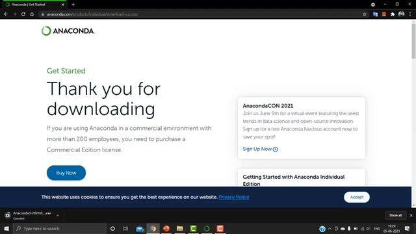Open the Sign Up Now link
The image size is (416, 234).
click(x=260, y=149)
